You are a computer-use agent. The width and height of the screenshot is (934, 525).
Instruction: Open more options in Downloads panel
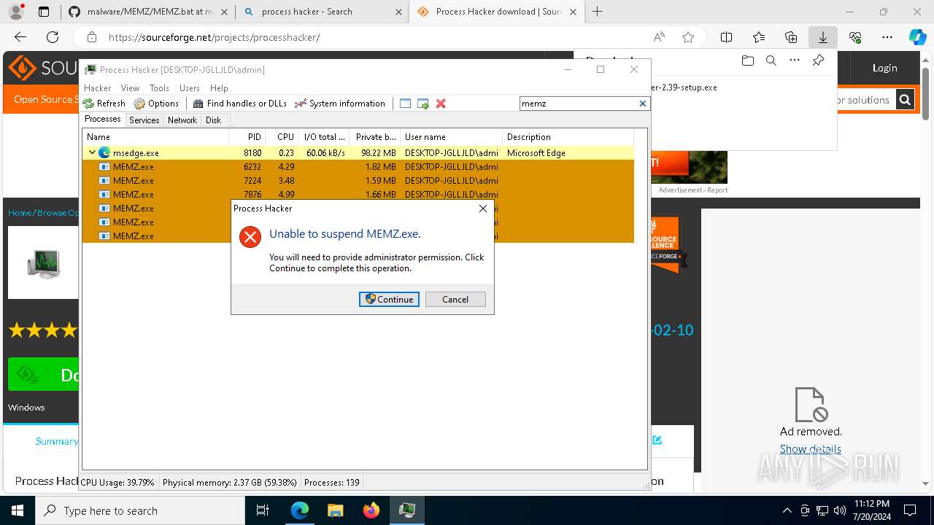795,61
